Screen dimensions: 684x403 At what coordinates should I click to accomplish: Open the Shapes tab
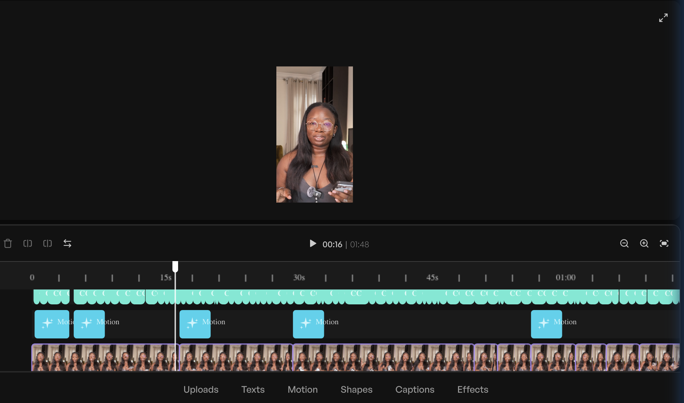tap(357, 390)
